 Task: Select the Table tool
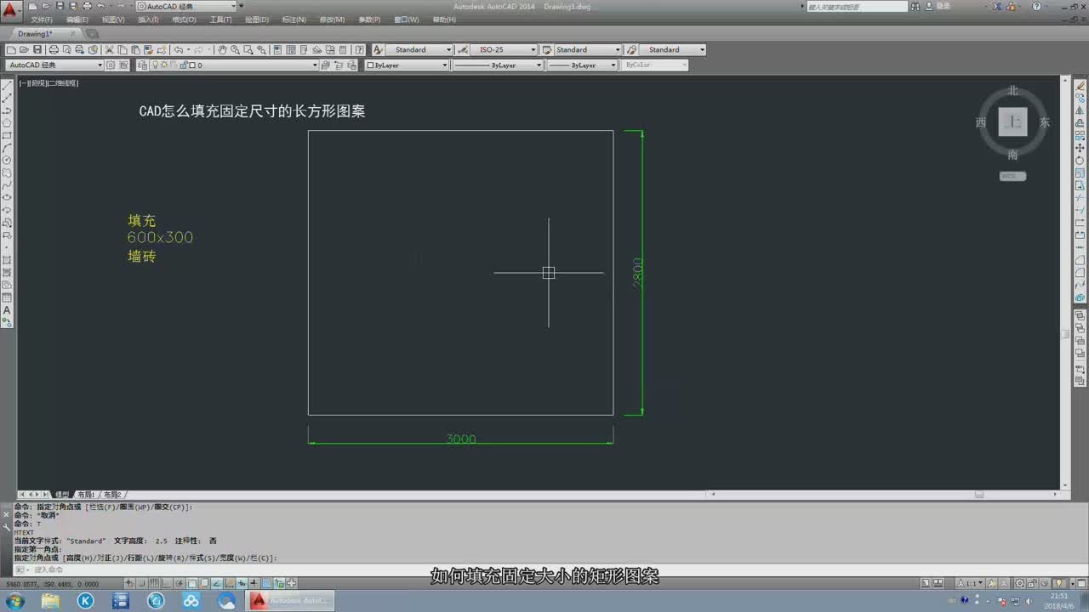[x=8, y=297]
